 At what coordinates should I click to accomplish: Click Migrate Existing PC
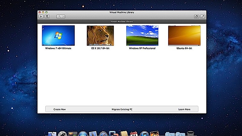(122, 109)
